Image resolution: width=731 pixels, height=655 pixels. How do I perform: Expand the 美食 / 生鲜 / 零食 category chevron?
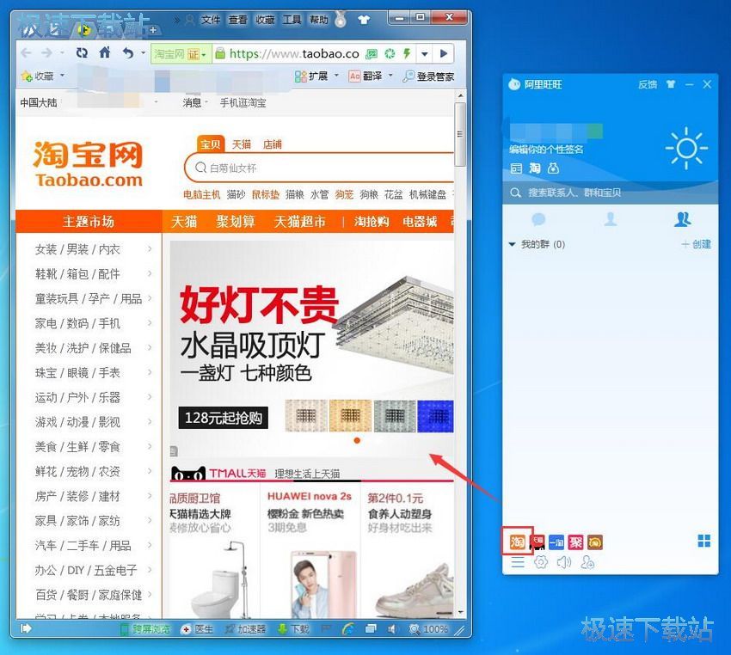pyautogui.click(x=150, y=446)
